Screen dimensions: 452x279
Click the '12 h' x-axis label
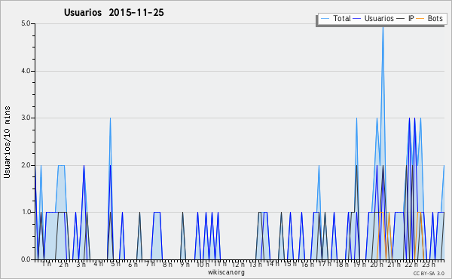238,264
